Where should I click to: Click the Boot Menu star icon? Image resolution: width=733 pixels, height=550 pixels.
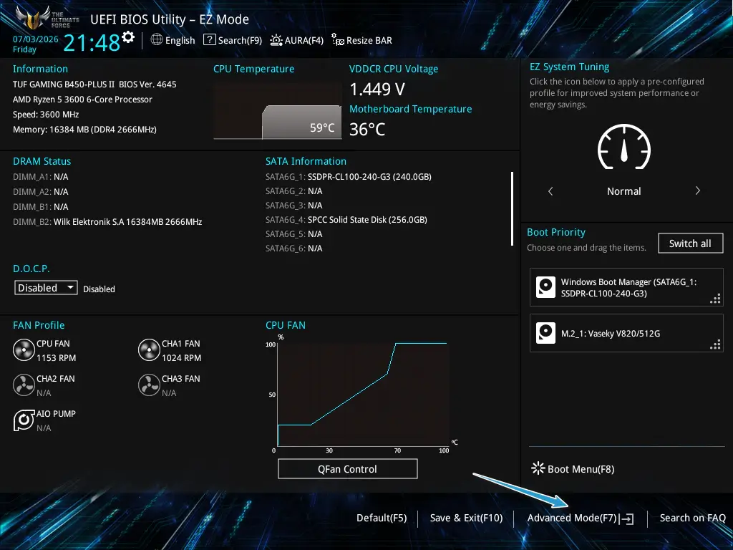pos(538,468)
